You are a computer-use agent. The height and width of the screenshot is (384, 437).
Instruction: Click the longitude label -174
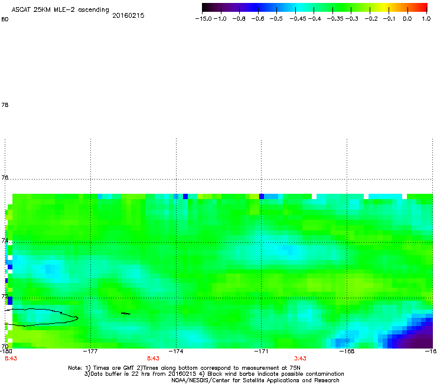[176, 351]
